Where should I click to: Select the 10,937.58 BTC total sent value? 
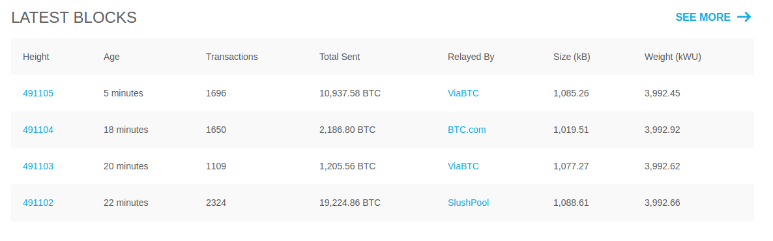click(x=350, y=93)
